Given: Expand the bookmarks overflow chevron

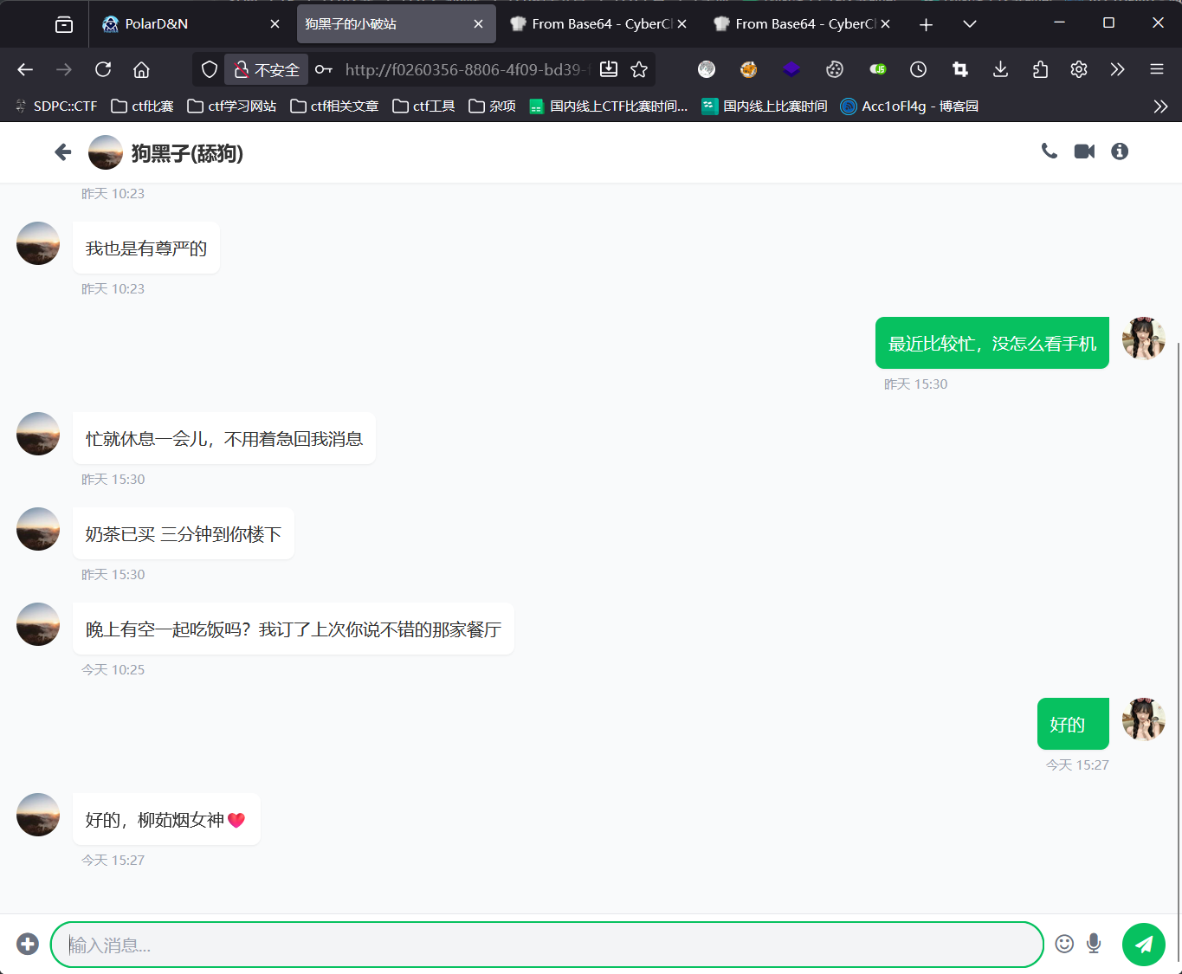Looking at the screenshot, I should 1160,106.
